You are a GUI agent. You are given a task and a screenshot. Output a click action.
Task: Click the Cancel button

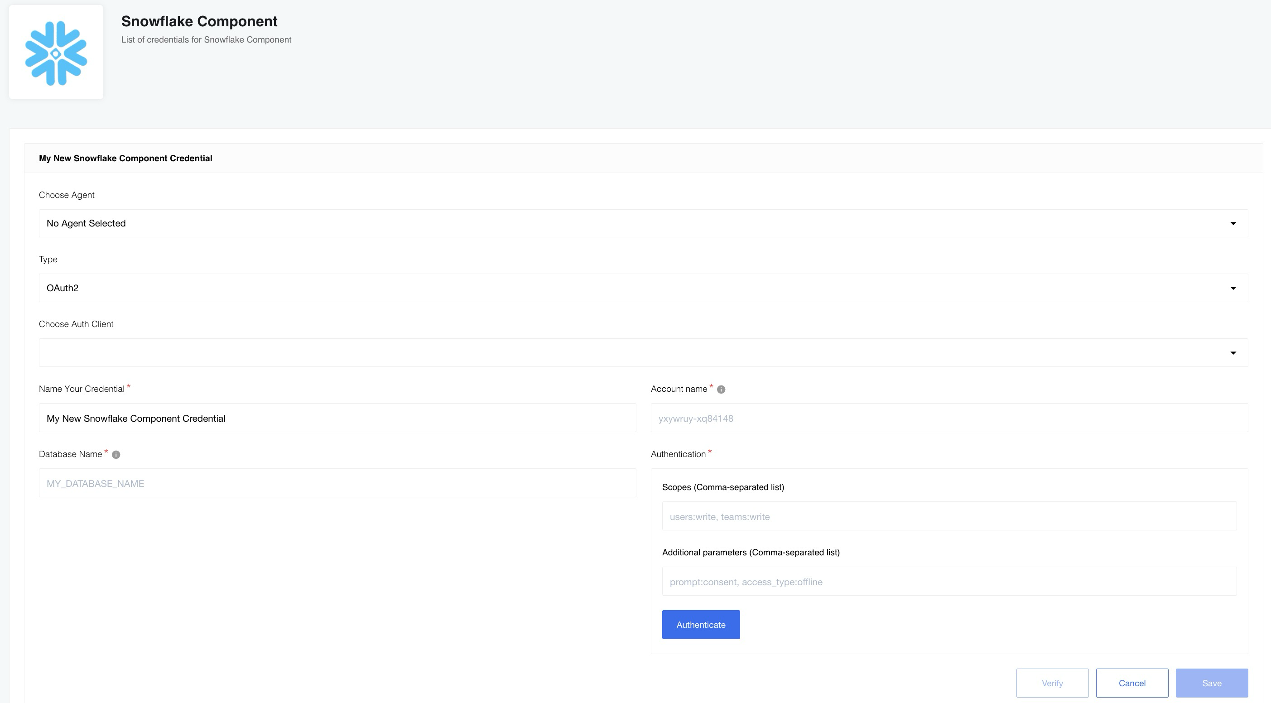pyautogui.click(x=1132, y=683)
